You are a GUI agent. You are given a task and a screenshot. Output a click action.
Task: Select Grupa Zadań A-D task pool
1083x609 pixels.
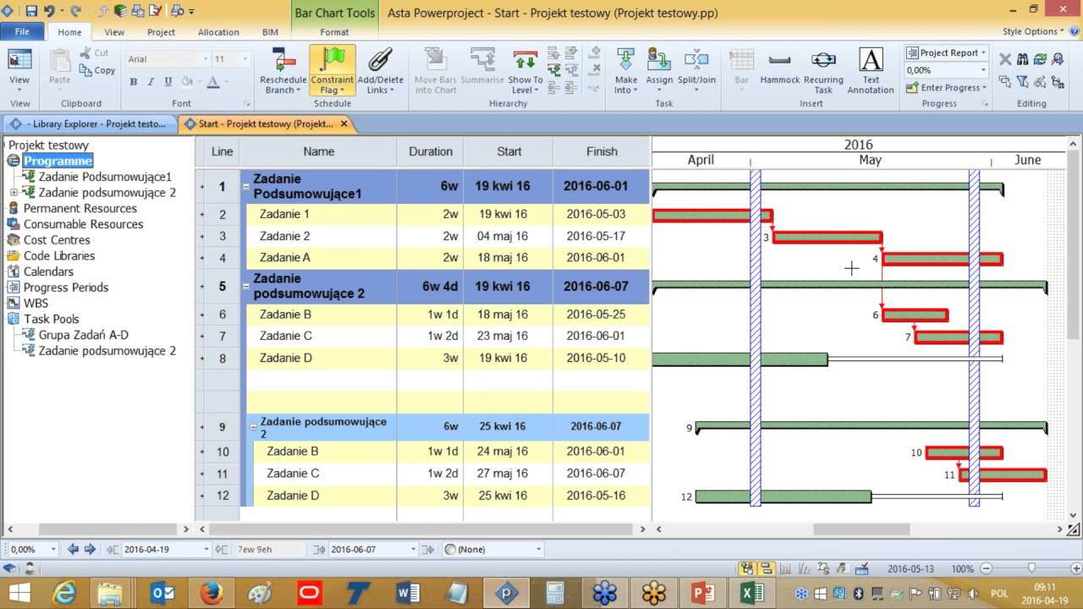coord(83,335)
